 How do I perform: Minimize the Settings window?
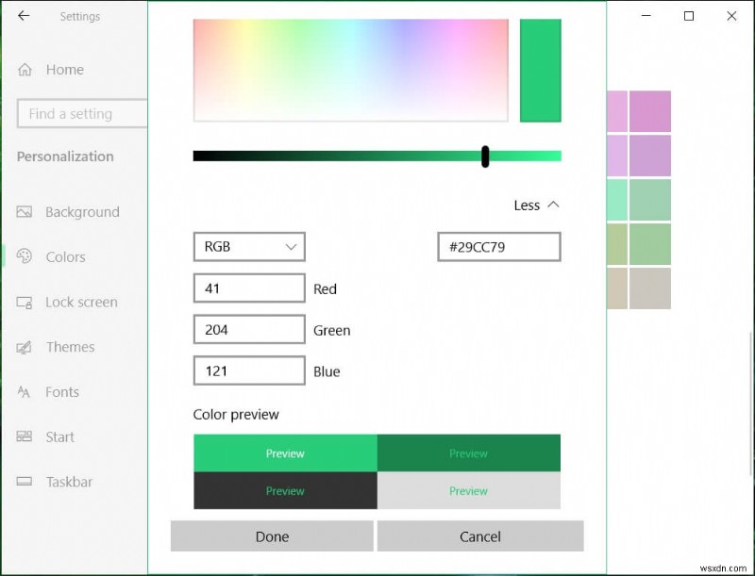(646, 16)
